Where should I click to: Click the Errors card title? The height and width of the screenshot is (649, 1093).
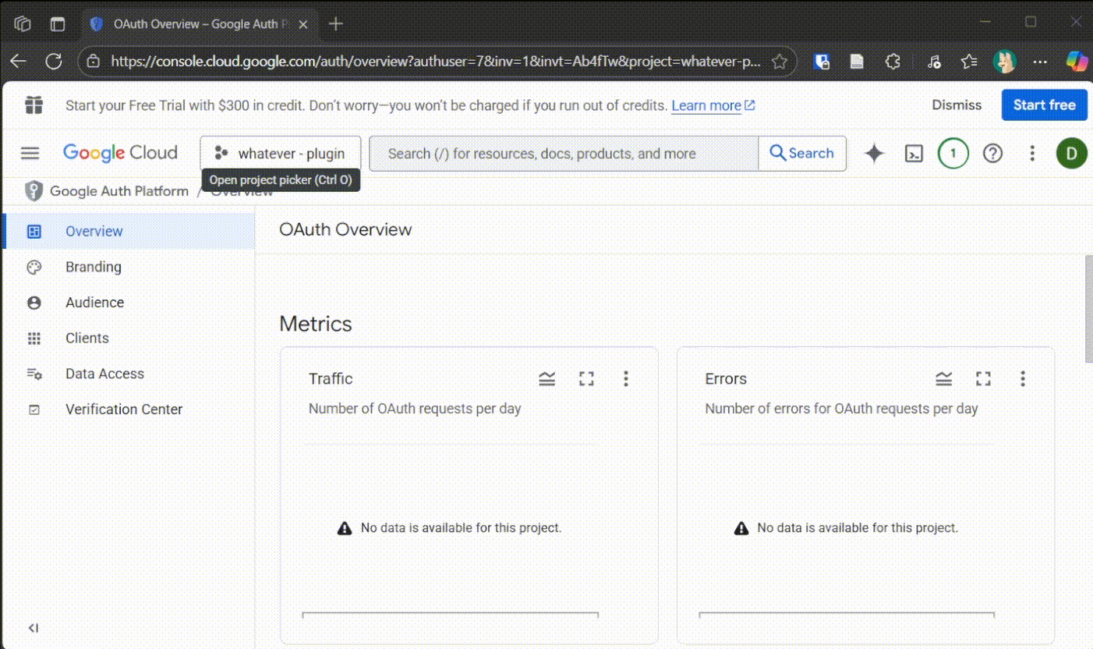pos(726,379)
